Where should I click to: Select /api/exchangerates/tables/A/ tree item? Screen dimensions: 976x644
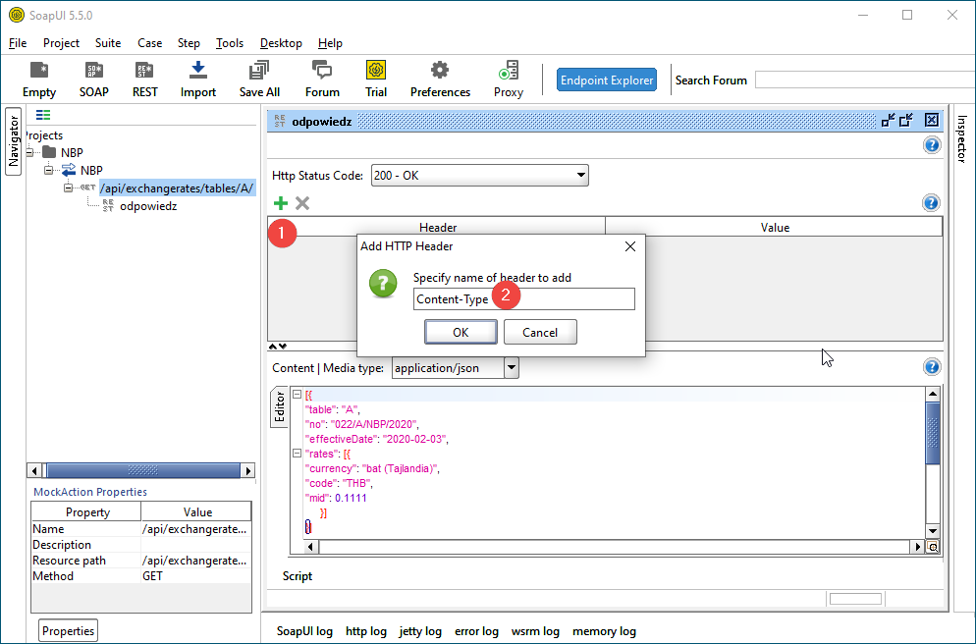point(177,188)
